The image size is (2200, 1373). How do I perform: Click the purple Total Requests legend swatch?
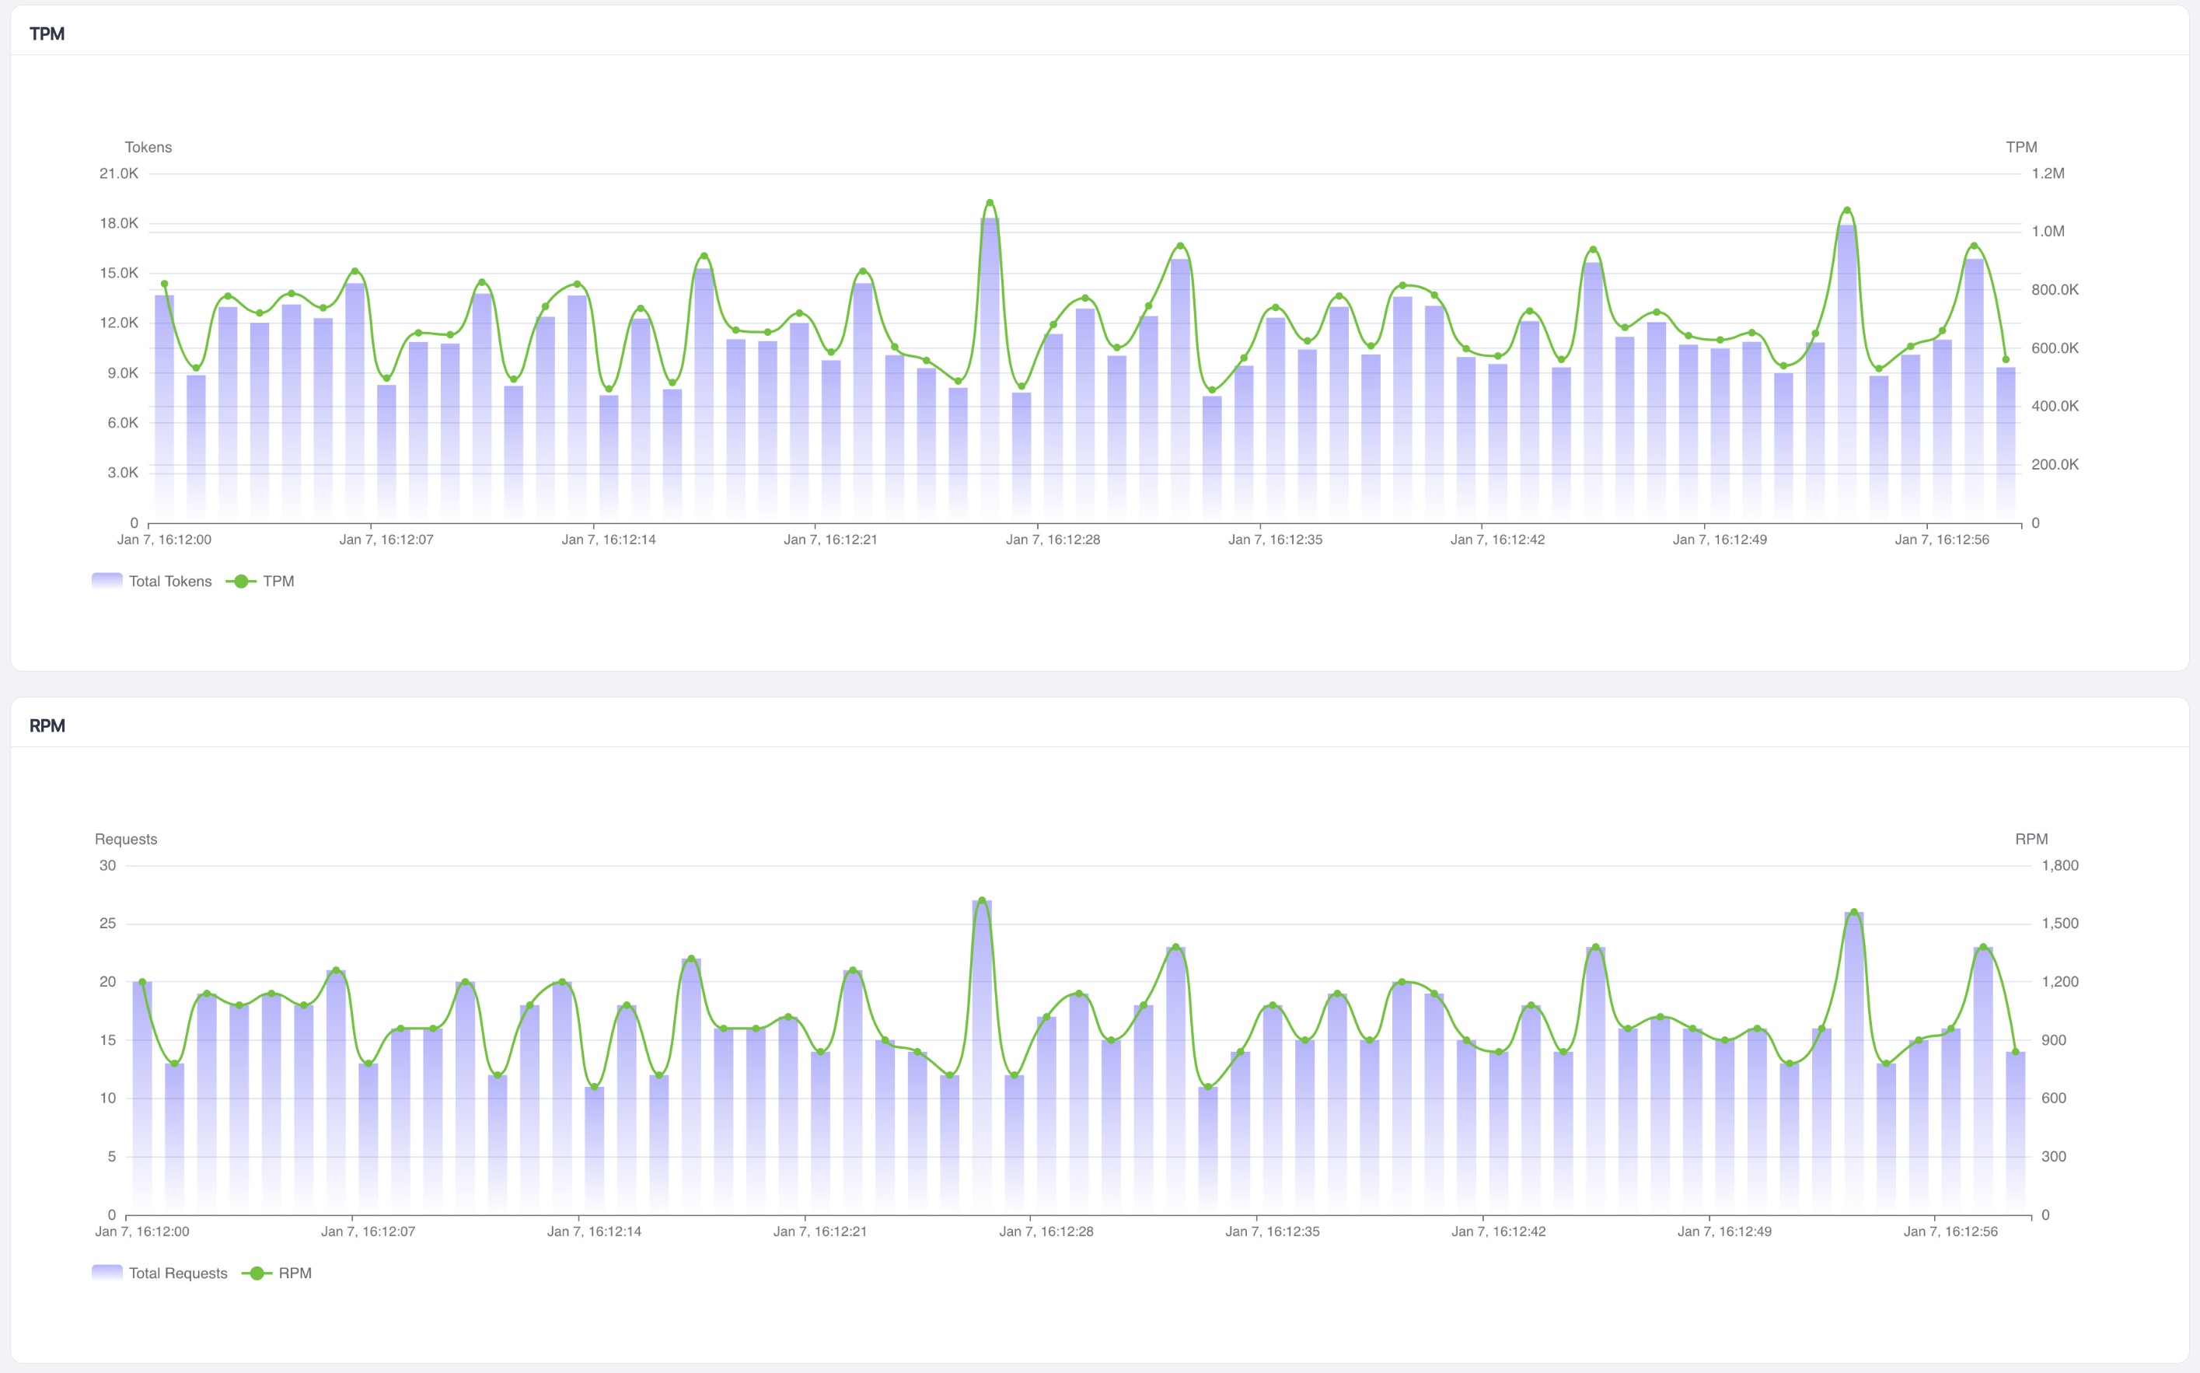pos(107,1273)
